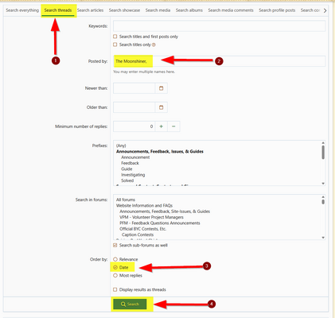Image resolution: width=335 pixels, height=318 pixels.
Task: Click the help icon beside Search titles only
Action: [154, 45]
